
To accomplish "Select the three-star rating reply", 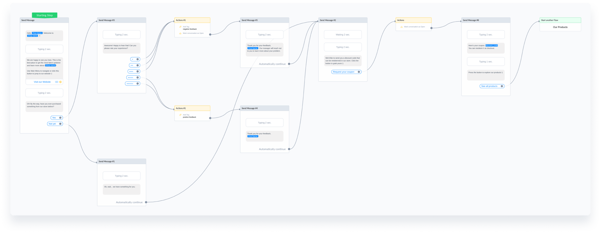I will 134,71.
